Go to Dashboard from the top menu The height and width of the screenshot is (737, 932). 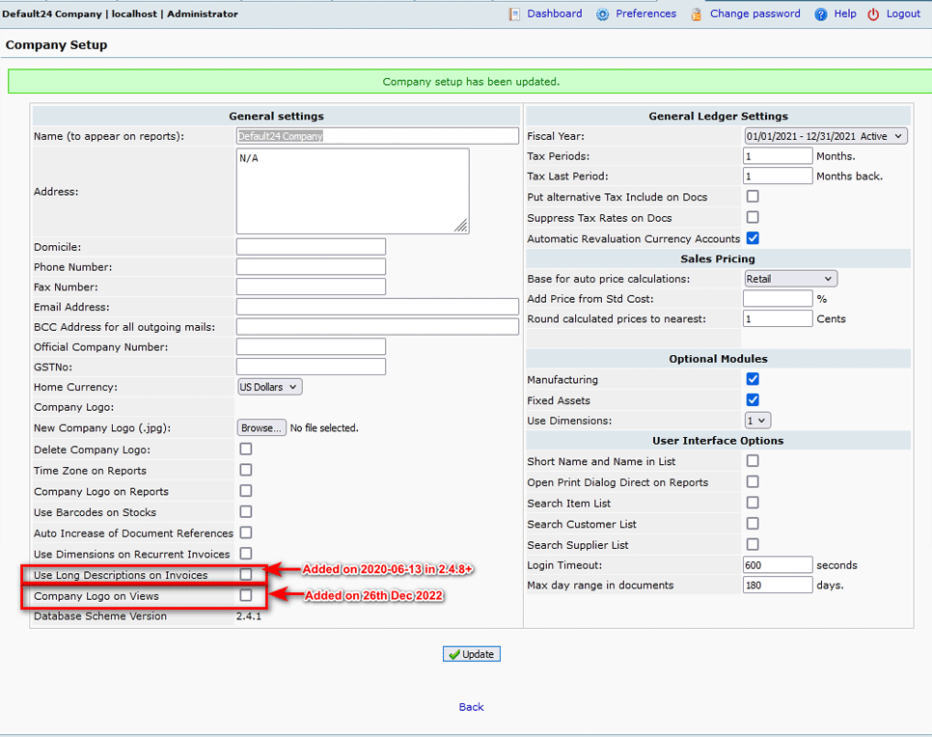click(x=554, y=14)
